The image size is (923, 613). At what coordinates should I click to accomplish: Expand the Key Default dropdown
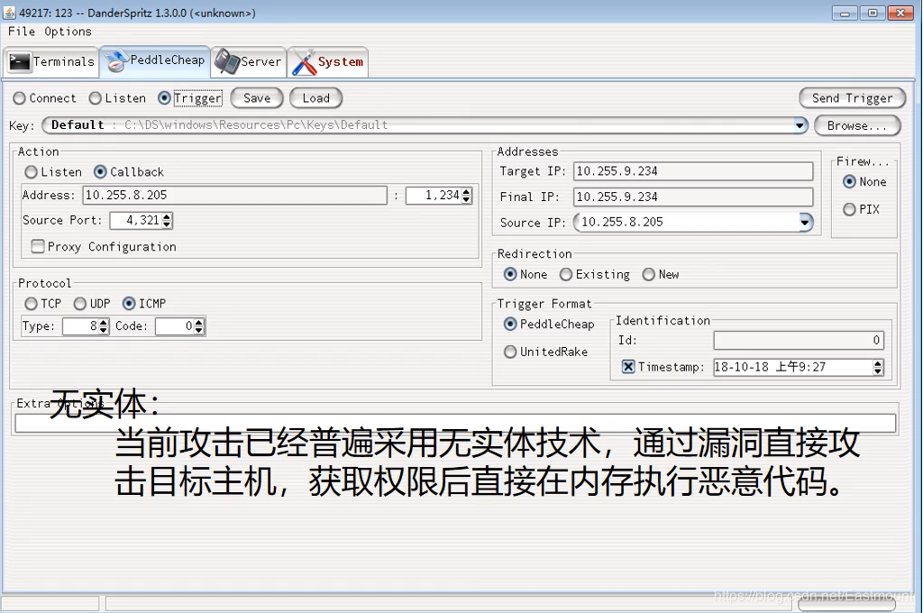[x=800, y=124]
